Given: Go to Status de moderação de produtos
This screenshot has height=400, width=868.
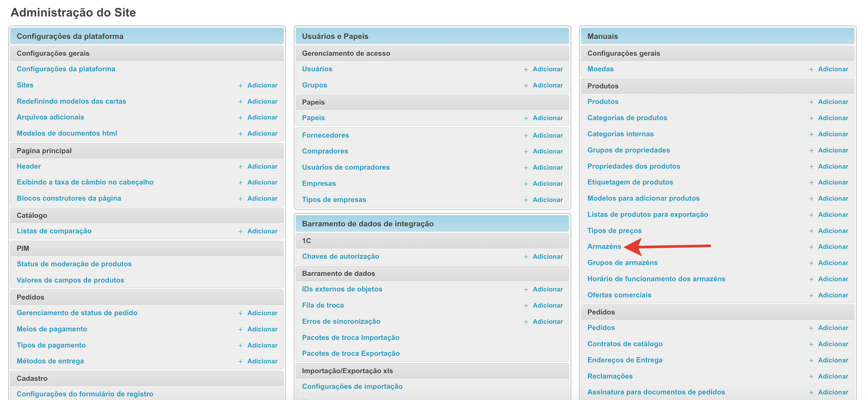Looking at the screenshot, I should 74,264.
